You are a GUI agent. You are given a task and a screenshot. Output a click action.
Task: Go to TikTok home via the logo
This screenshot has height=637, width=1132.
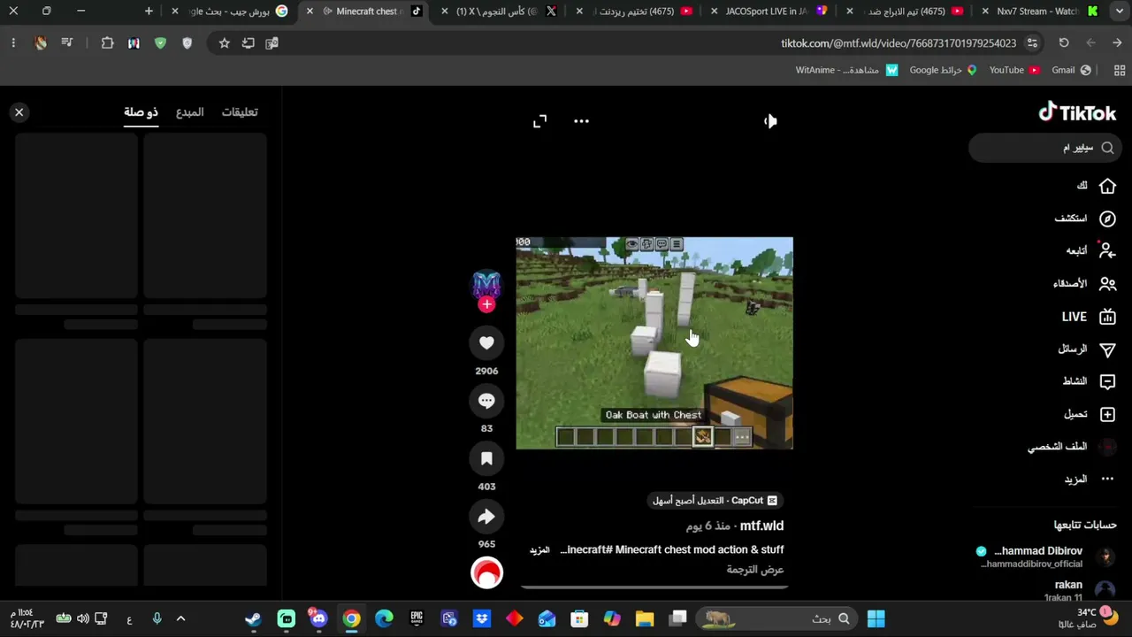click(1077, 112)
